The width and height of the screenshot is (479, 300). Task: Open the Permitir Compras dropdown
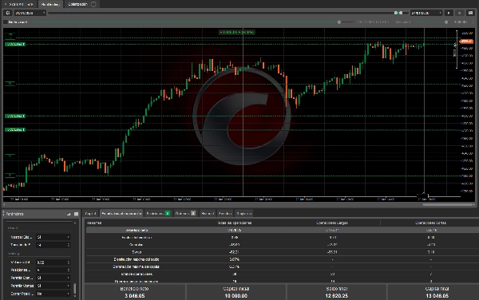tap(53, 278)
